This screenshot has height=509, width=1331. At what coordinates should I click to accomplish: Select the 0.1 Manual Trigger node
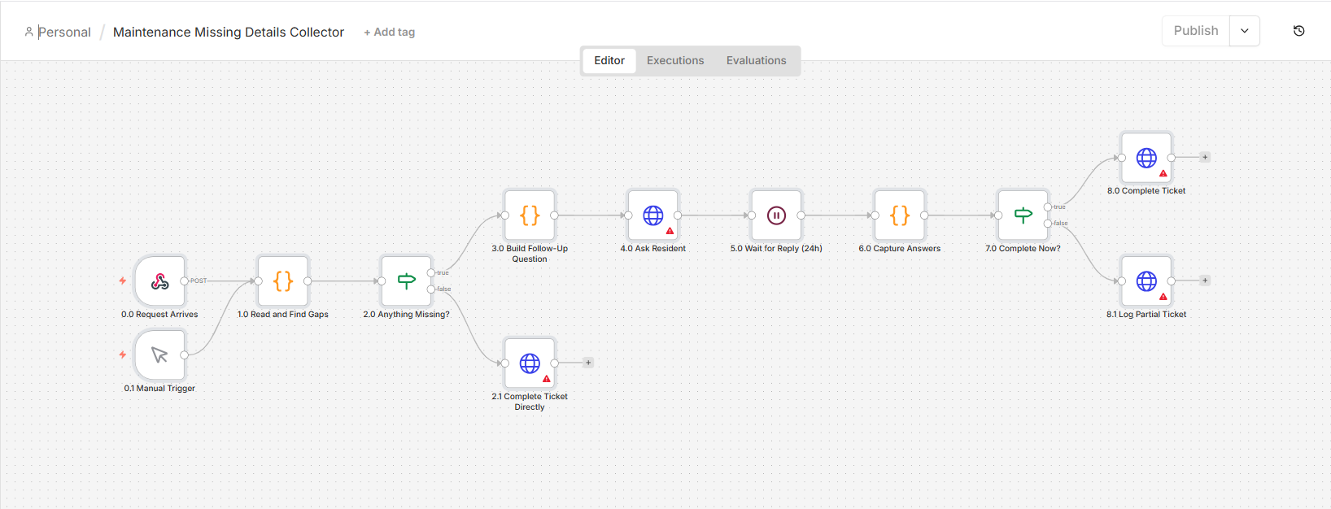pos(160,355)
